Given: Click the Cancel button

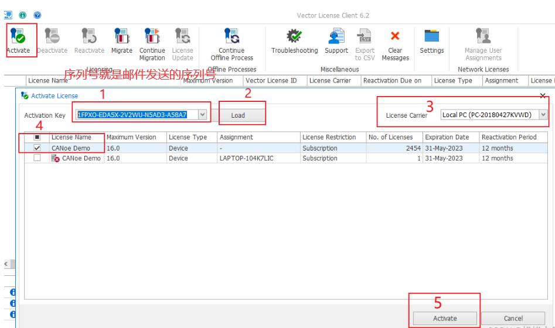Looking at the screenshot, I should pyautogui.click(x=513, y=318).
